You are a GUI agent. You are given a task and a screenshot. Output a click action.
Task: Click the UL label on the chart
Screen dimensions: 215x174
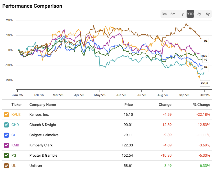click(x=206, y=41)
